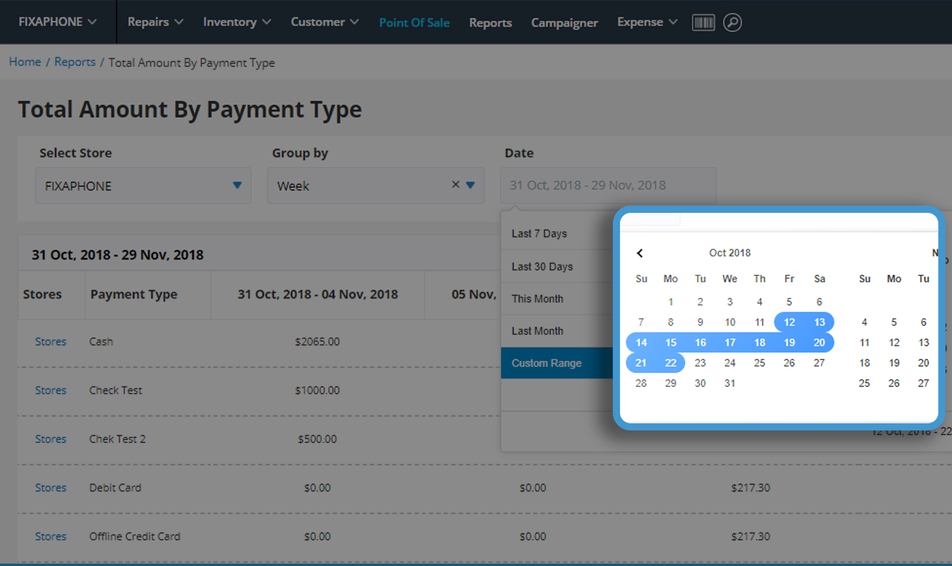The width and height of the screenshot is (952, 566).
Task: Expand the Repairs menu
Action: pos(155,22)
